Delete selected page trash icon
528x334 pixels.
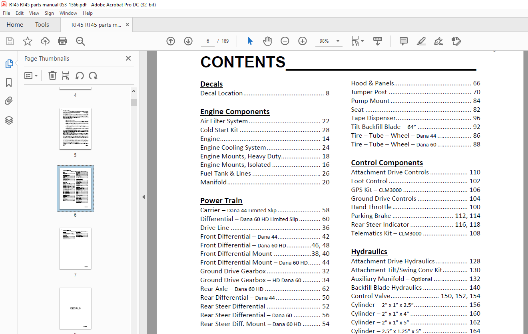click(x=52, y=75)
